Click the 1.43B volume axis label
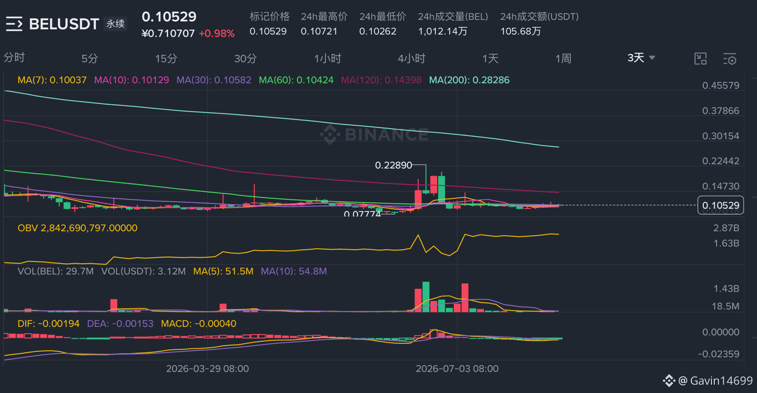 click(x=726, y=289)
